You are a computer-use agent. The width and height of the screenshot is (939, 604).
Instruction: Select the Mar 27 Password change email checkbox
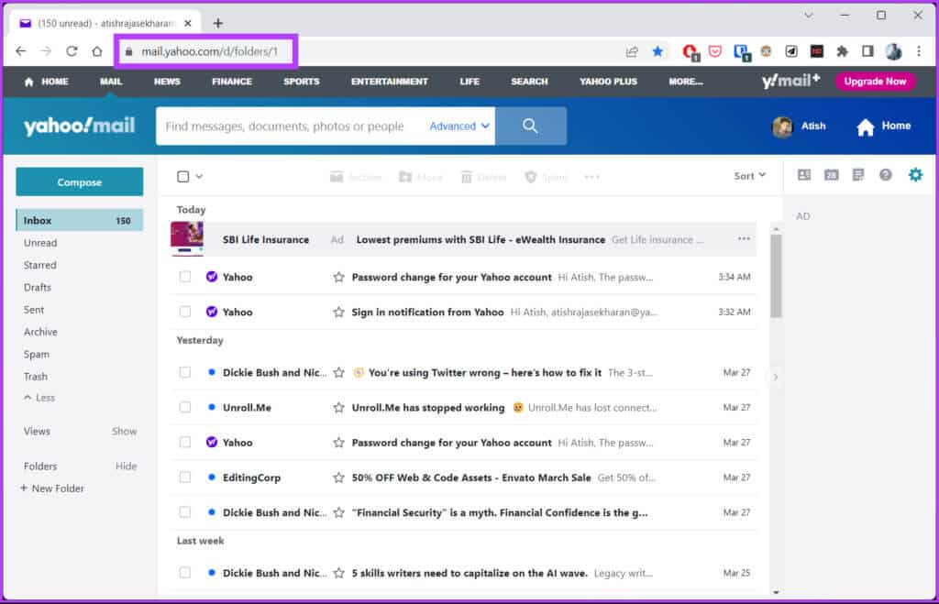click(x=185, y=443)
